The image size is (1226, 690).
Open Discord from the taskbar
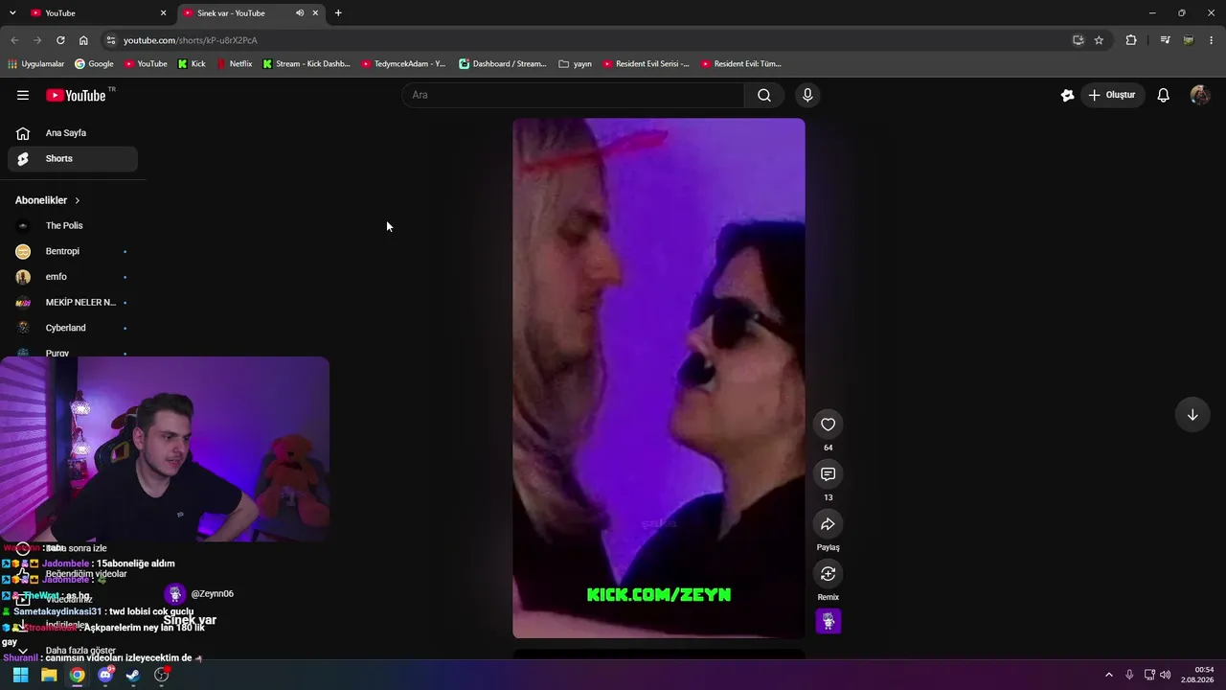pyautogui.click(x=105, y=675)
